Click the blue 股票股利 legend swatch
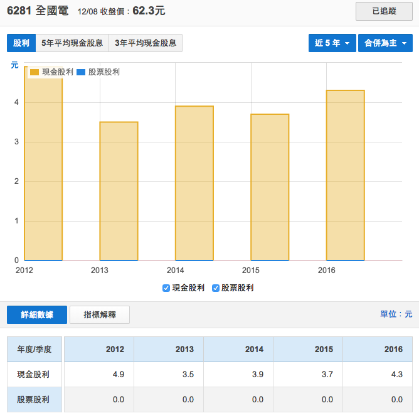This screenshot has width=419, height=418. 80,72
